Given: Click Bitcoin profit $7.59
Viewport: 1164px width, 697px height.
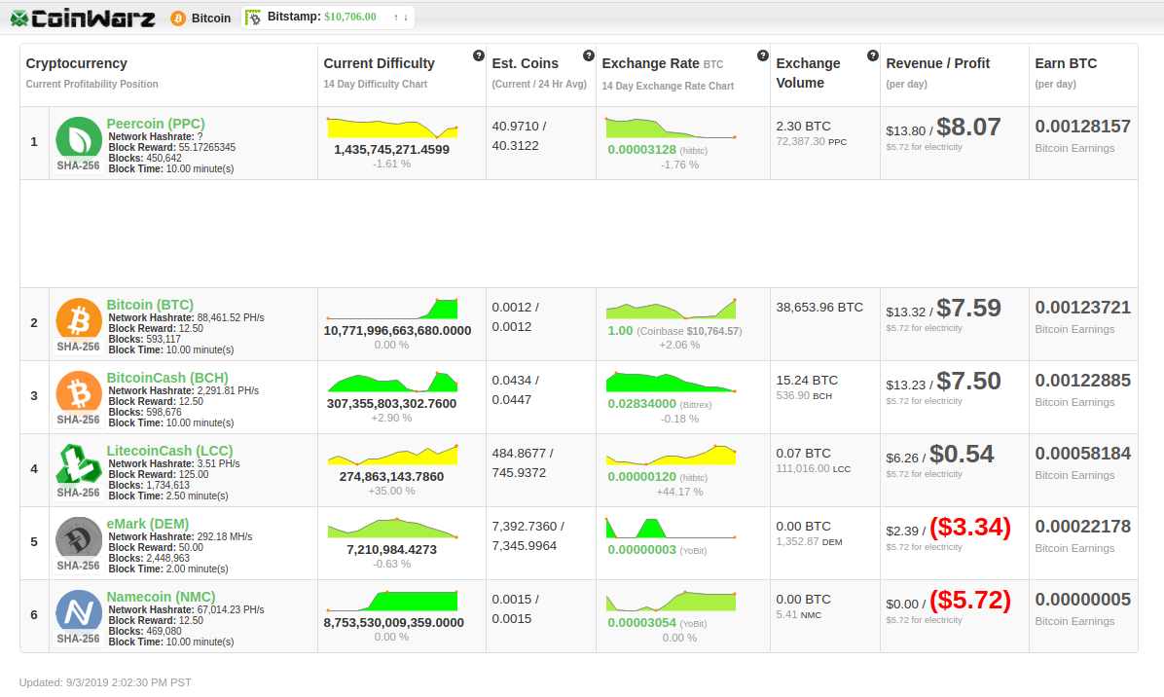Looking at the screenshot, I should click(968, 308).
